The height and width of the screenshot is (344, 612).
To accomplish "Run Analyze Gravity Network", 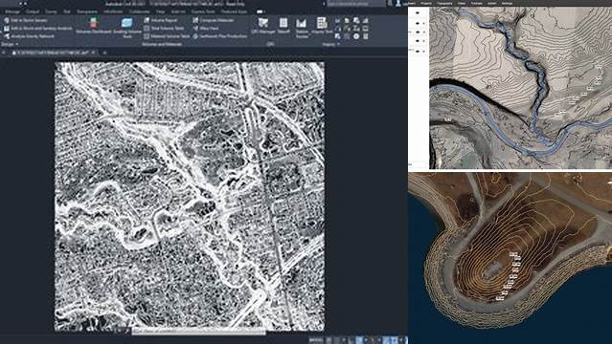I will pyautogui.click(x=29, y=36).
